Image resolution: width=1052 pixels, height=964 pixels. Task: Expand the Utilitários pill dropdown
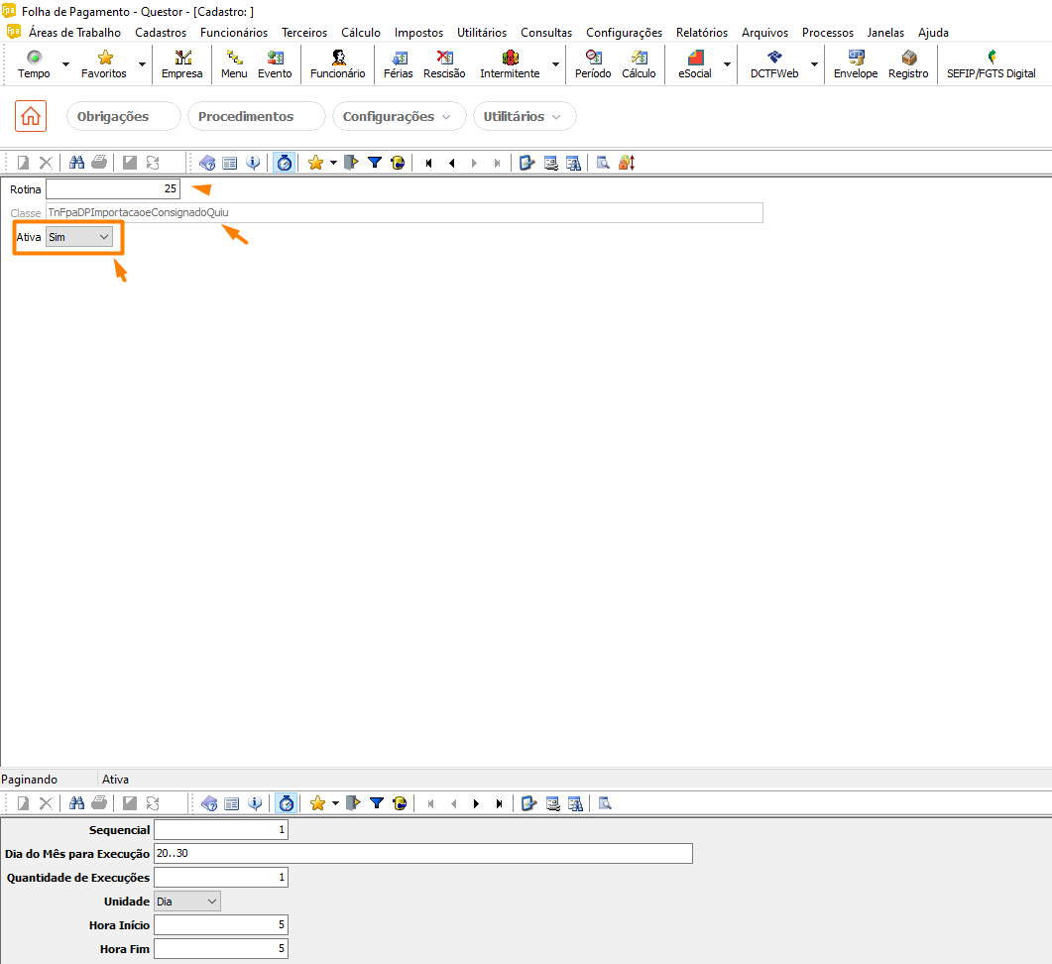524,117
